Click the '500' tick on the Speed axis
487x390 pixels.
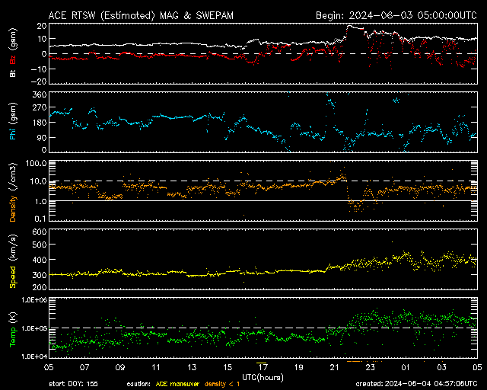(x=40, y=245)
